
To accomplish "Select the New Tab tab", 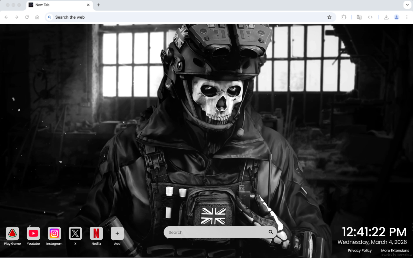I will tap(59, 5).
